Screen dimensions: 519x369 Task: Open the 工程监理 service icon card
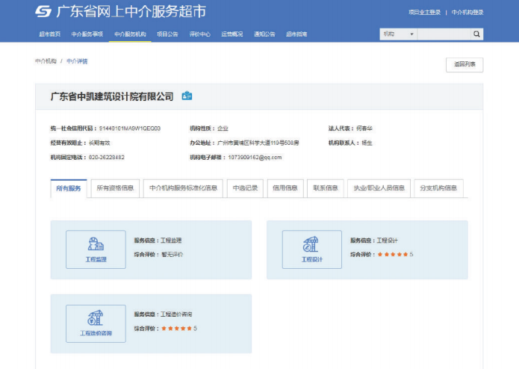96,249
